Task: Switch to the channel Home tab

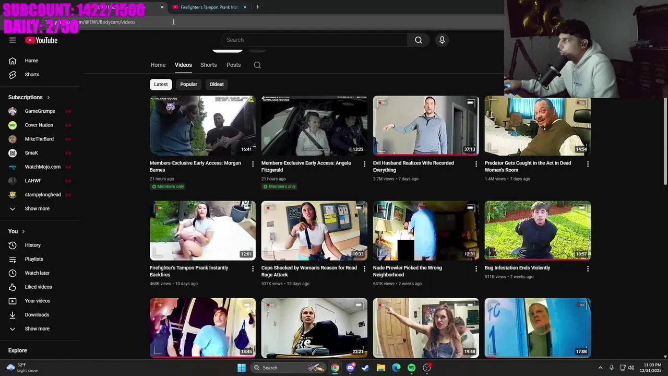Action: click(x=158, y=65)
